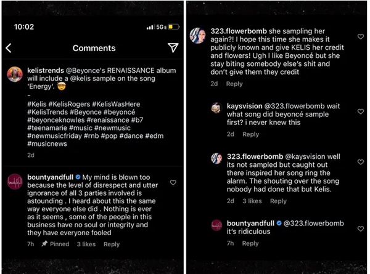Reply to bountyandfull's pinned comment
Viewport: 370px width, 274px height.
[112, 244]
